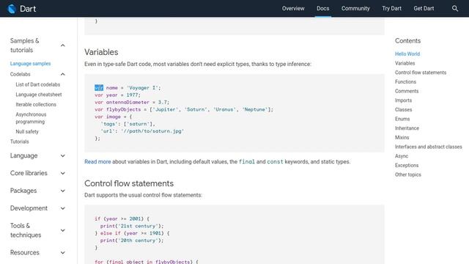This screenshot has width=469, height=264.
Task: Open Try Dart in the top nav
Action: coord(391,8)
